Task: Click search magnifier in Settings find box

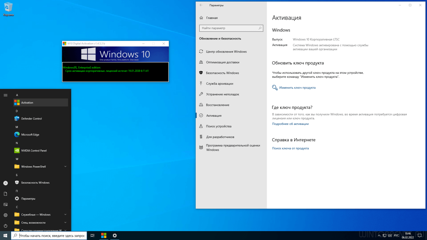Action: (260, 28)
